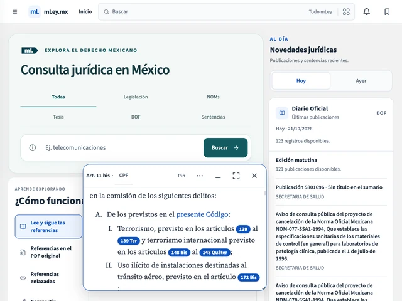This screenshot has height=301, width=402.
Task: Select the Hoy toggle
Action: (301, 81)
